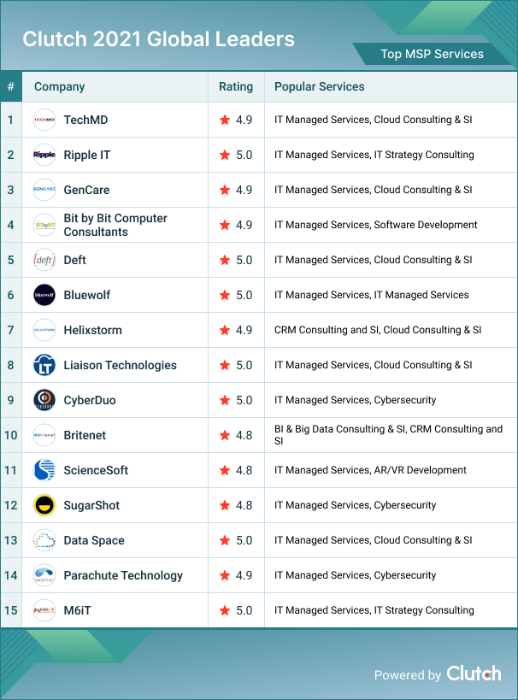Select the Deft company name
This screenshot has height=700, width=518.
[74, 260]
